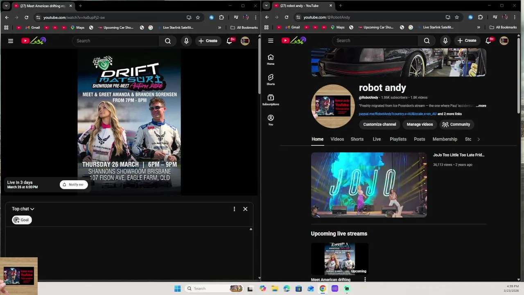Switch to the channel Shorts tab
The width and height of the screenshot is (524, 295).
(357, 139)
